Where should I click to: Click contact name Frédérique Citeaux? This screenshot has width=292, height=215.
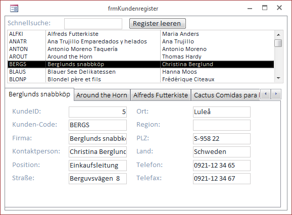(x=188, y=79)
